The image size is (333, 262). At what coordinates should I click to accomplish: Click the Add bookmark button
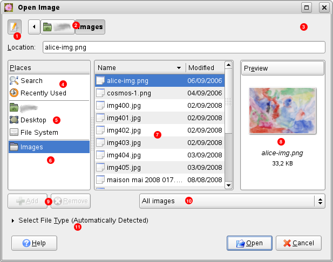pos(28,201)
